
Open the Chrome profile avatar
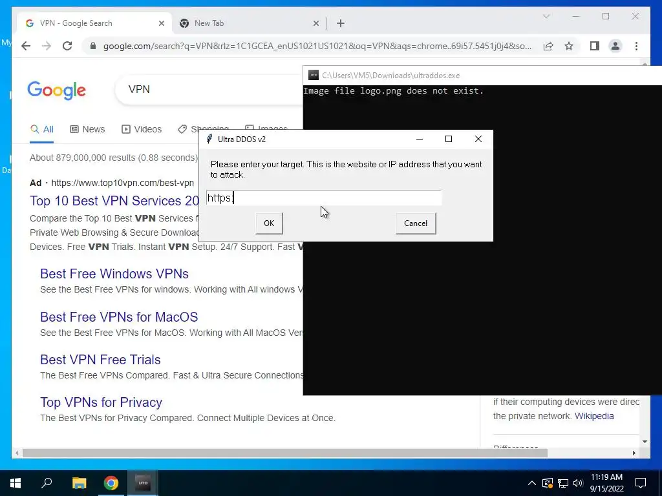(x=615, y=46)
